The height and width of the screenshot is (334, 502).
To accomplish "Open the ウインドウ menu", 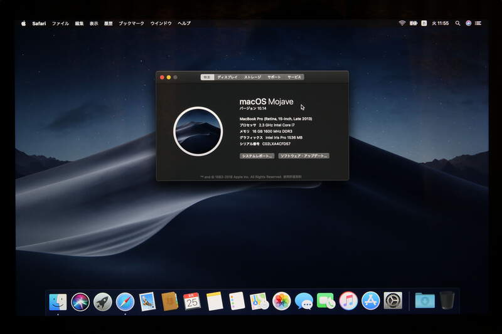I will [161, 23].
